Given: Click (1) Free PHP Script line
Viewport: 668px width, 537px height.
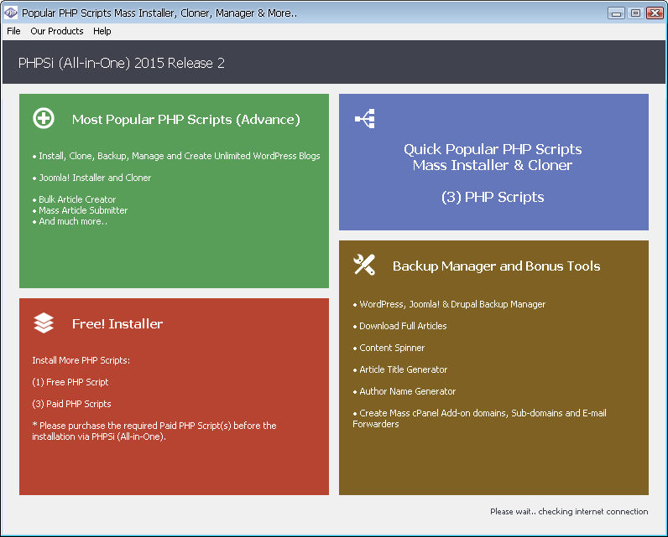Looking at the screenshot, I should (70, 382).
